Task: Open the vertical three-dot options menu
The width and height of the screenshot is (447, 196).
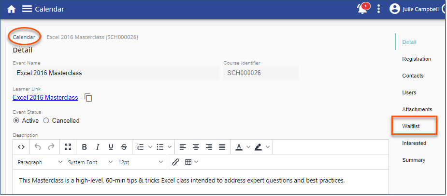Action: pyautogui.click(x=378, y=9)
